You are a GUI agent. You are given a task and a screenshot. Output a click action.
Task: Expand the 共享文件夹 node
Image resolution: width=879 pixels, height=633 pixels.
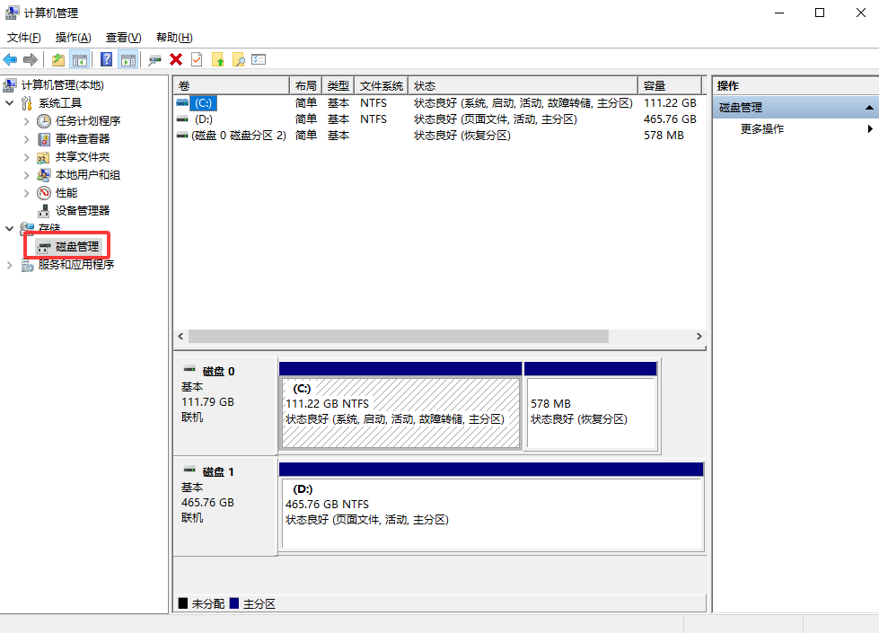tap(26, 157)
